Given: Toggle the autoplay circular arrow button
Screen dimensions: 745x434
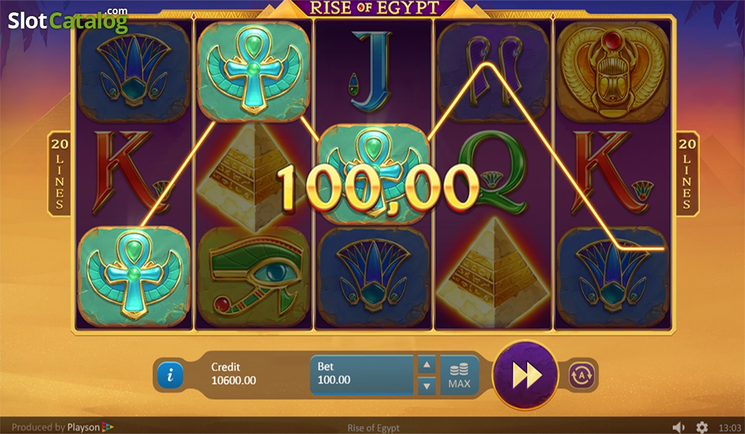Looking at the screenshot, I should [582, 375].
